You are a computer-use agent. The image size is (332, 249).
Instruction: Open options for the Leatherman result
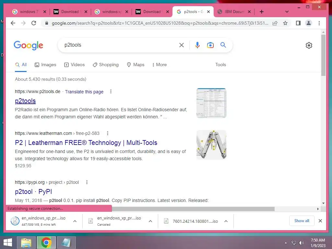[108, 133]
